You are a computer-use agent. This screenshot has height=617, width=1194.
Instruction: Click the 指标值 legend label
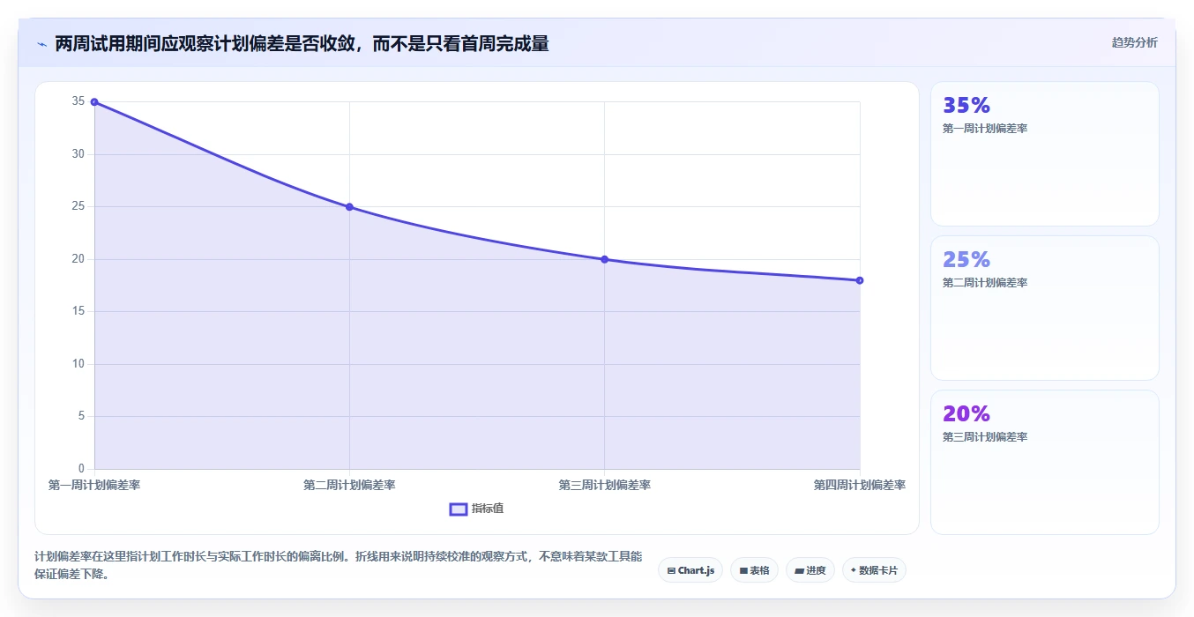(488, 509)
